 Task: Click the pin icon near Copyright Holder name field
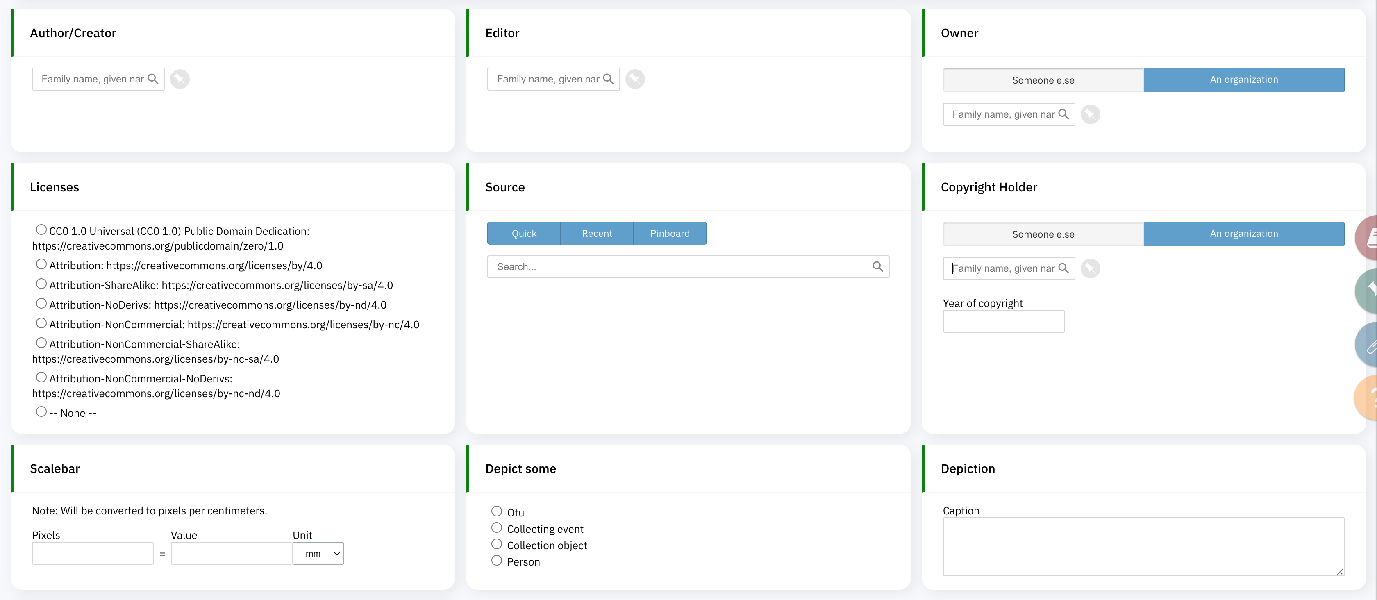point(1091,268)
